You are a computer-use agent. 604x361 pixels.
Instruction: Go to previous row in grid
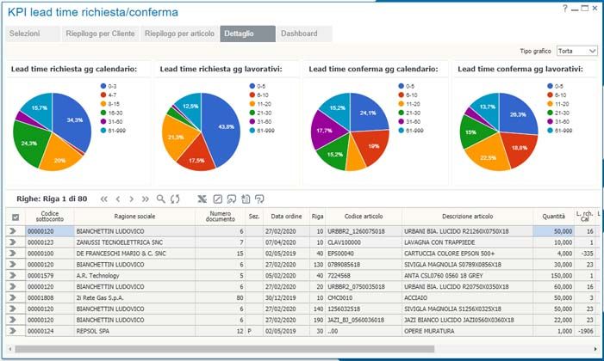coord(118,199)
